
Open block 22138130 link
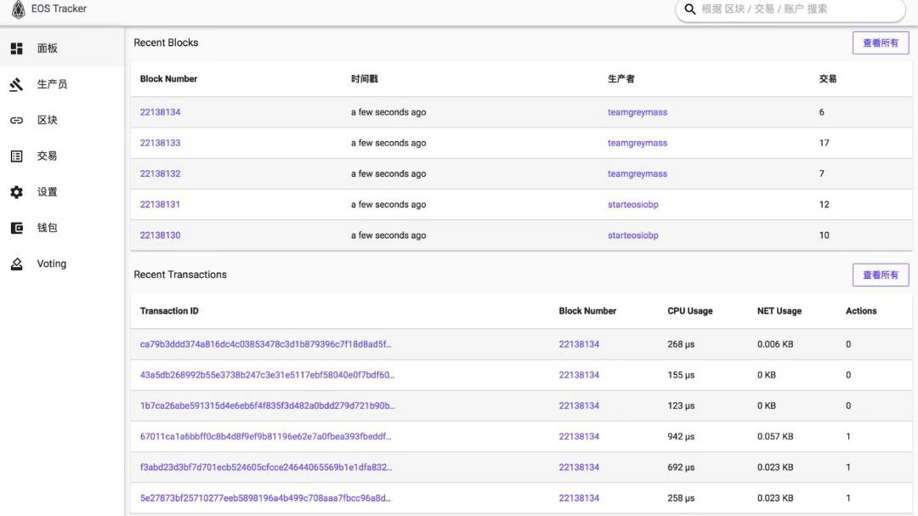pos(160,235)
